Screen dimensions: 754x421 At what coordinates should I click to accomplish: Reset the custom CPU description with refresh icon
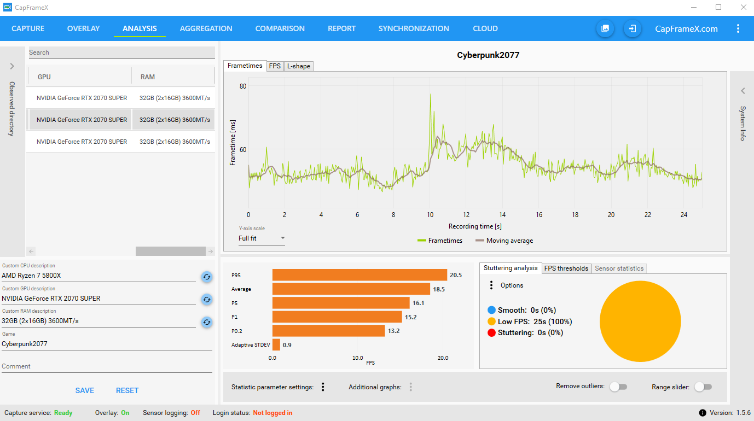[x=206, y=277]
